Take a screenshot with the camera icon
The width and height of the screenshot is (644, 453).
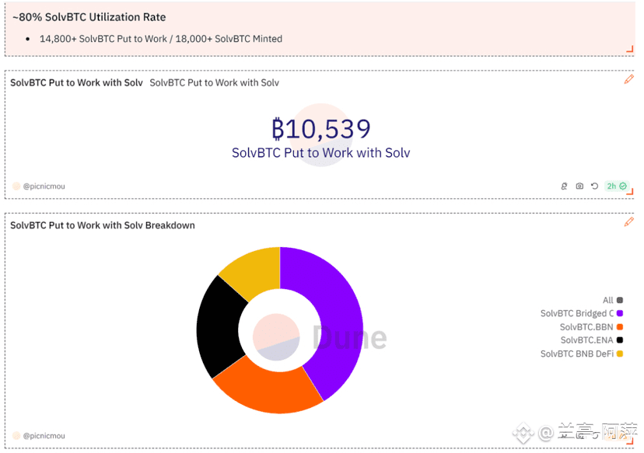pyautogui.click(x=579, y=186)
